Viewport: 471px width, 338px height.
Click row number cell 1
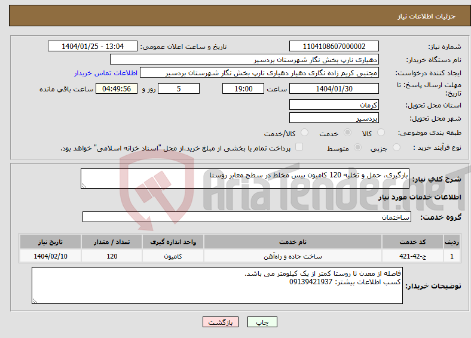coord(452,256)
